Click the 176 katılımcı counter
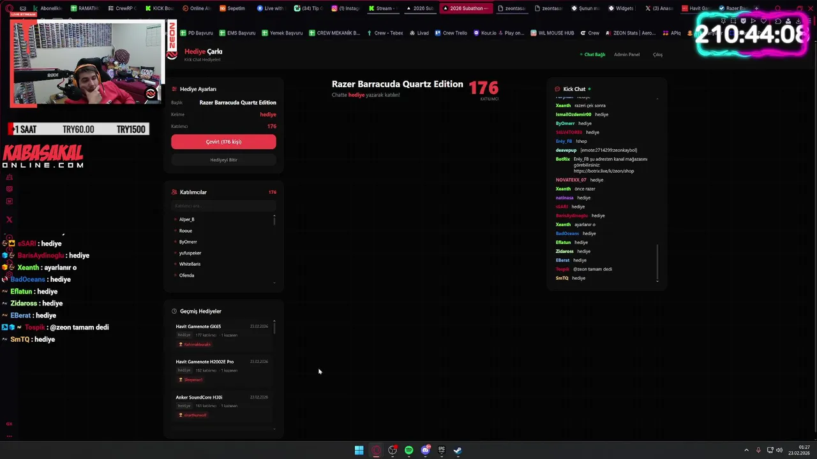This screenshot has height=459, width=817. (483, 89)
